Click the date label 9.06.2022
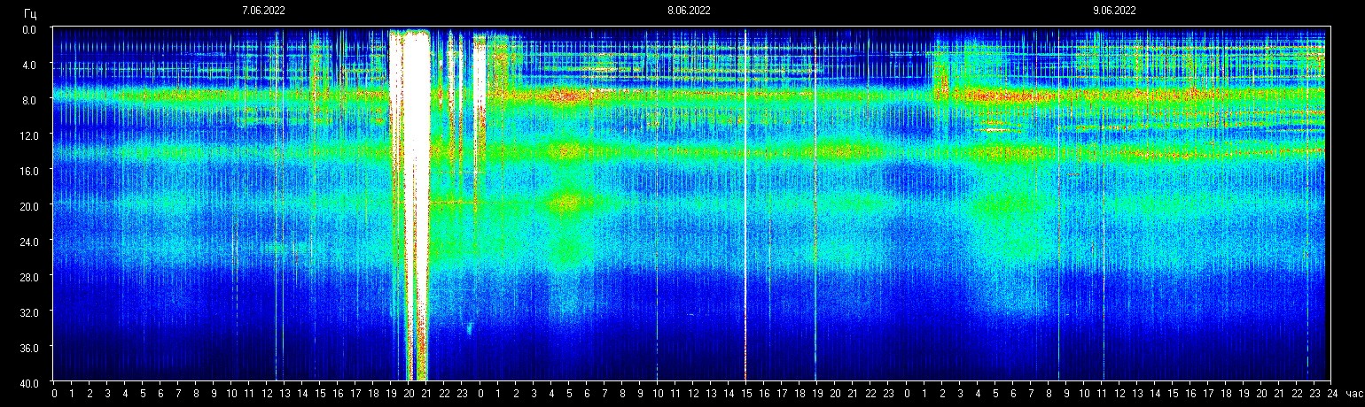Image resolution: width=1365 pixels, height=407 pixels. 1114,11
